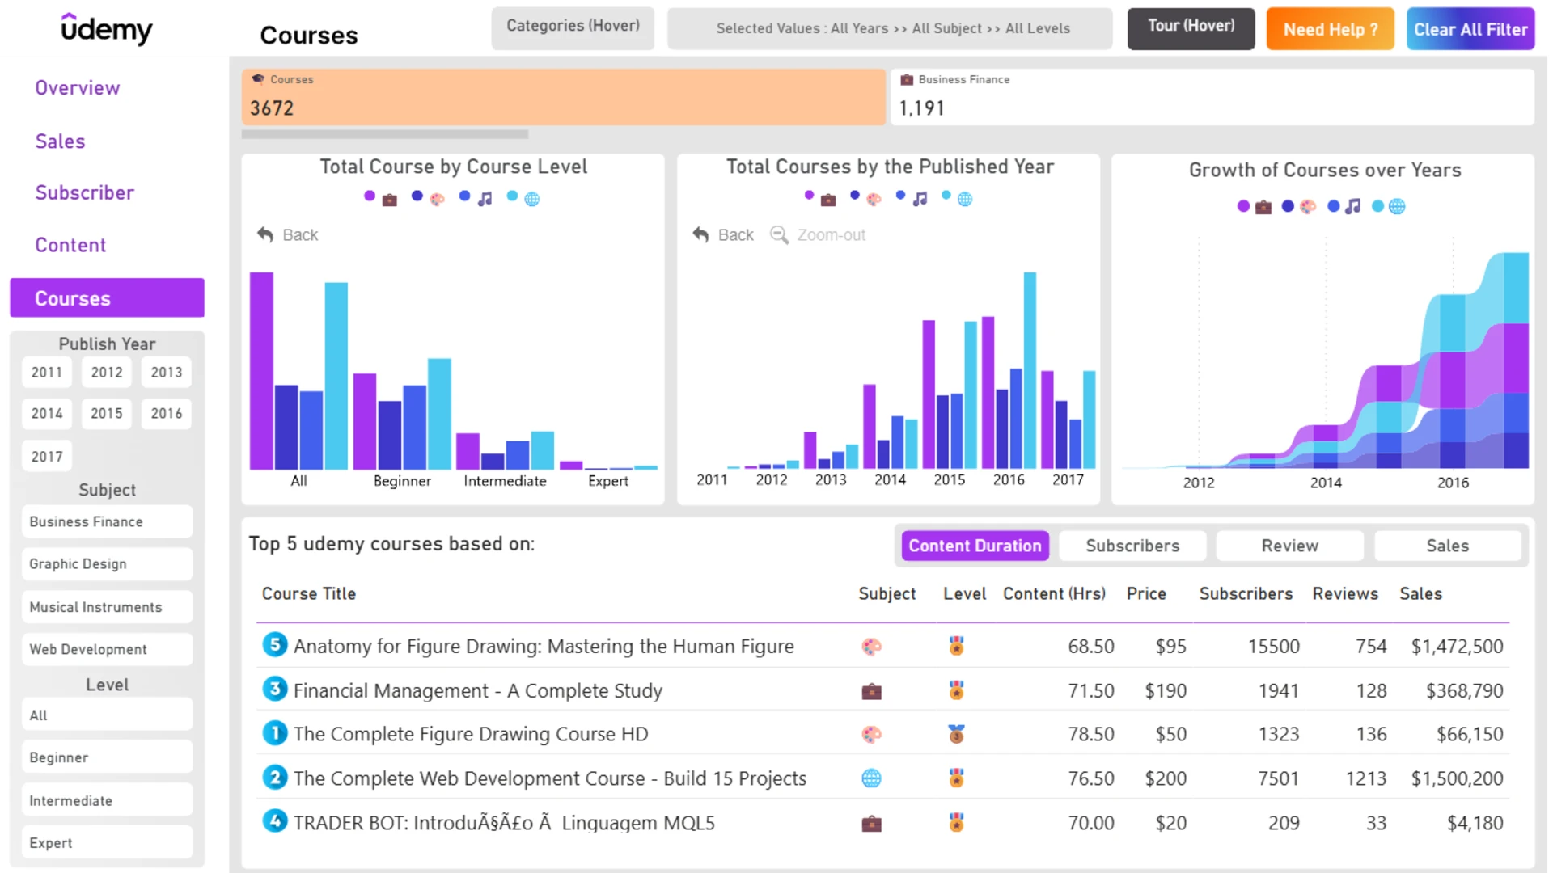Click briefcase legend icon in Growth of Courses

[x=1263, y=207]
